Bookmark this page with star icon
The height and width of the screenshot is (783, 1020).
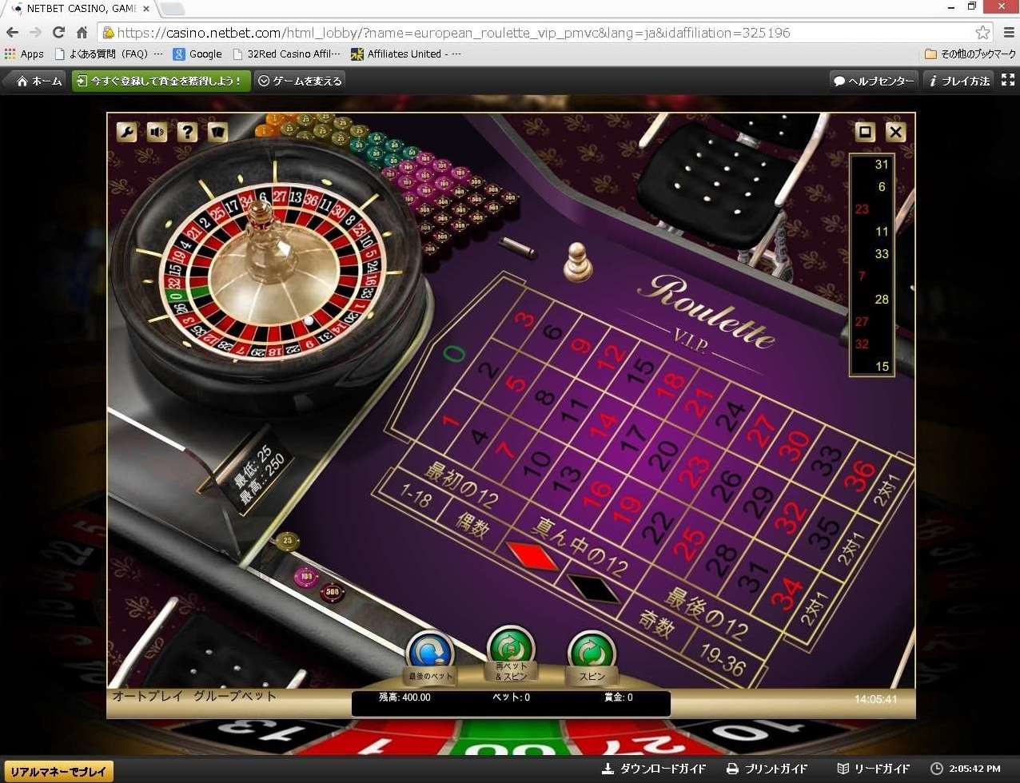[x=982, y=33]
